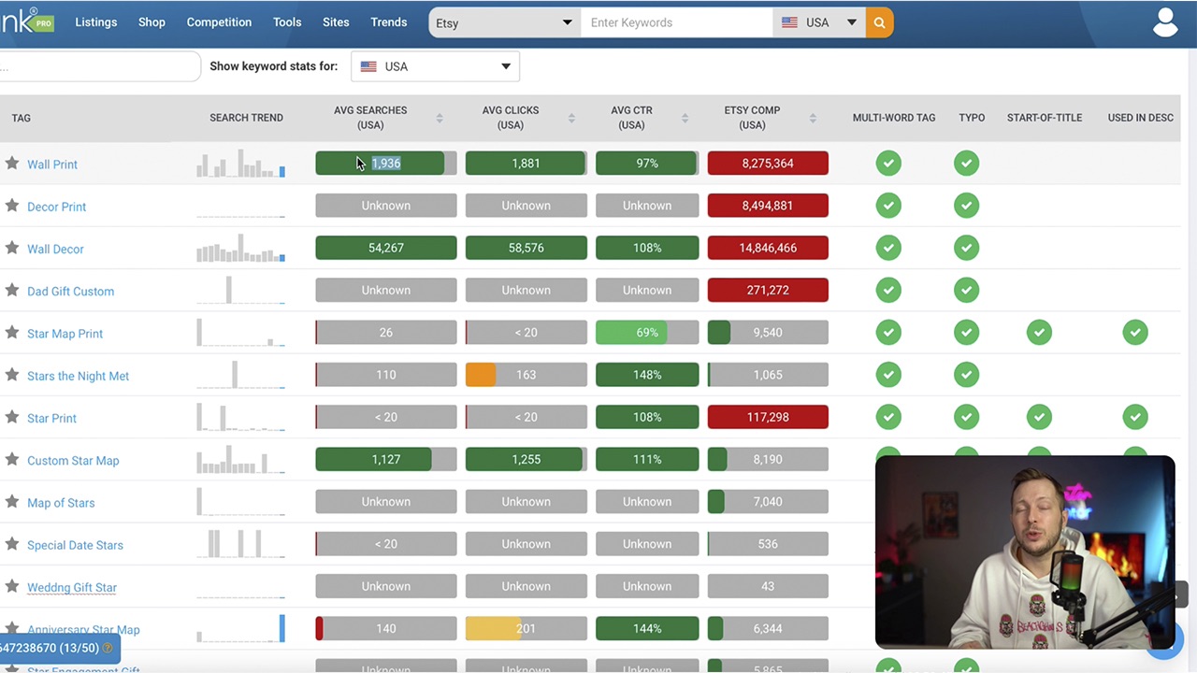The height and width of the screenshot is (673, 1197).
Task: Click Star Map Print used-in-desc checkmark
Action: [1135, 333]
